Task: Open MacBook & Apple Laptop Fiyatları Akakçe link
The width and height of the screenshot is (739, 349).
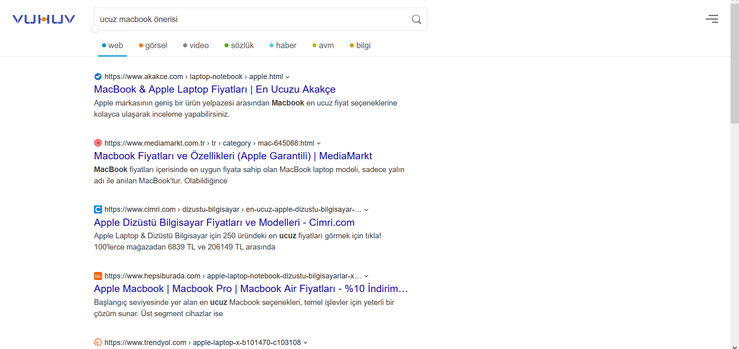Action: [215, 89]
